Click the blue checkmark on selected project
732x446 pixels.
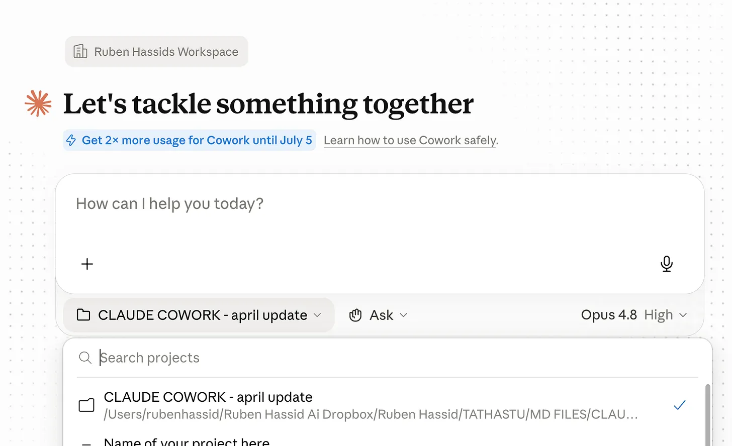pos(680,405)
